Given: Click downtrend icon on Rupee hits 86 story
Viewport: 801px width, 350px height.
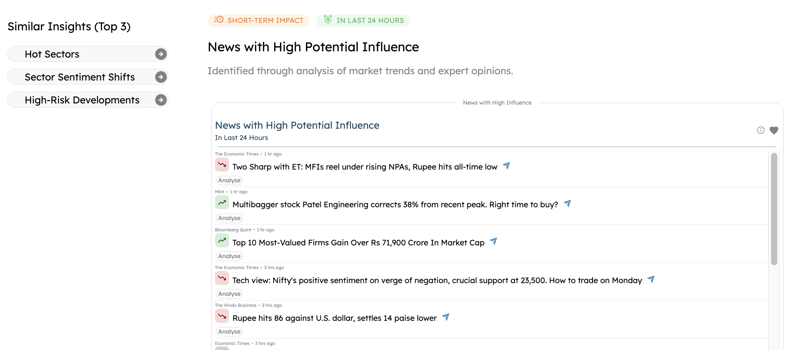Looking at the screenshot, I should pyautogui.click(x=222, y=316).
